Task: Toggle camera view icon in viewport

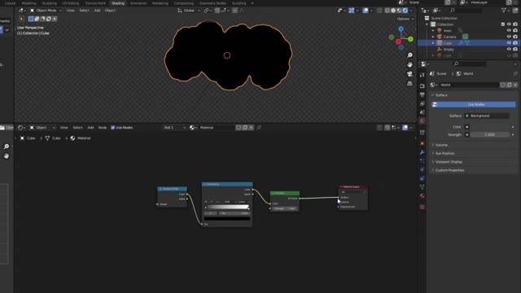Action: pos(409,74)
